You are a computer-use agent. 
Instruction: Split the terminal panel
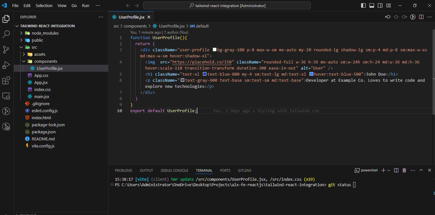pyautogui.click(x=396, y=170)
